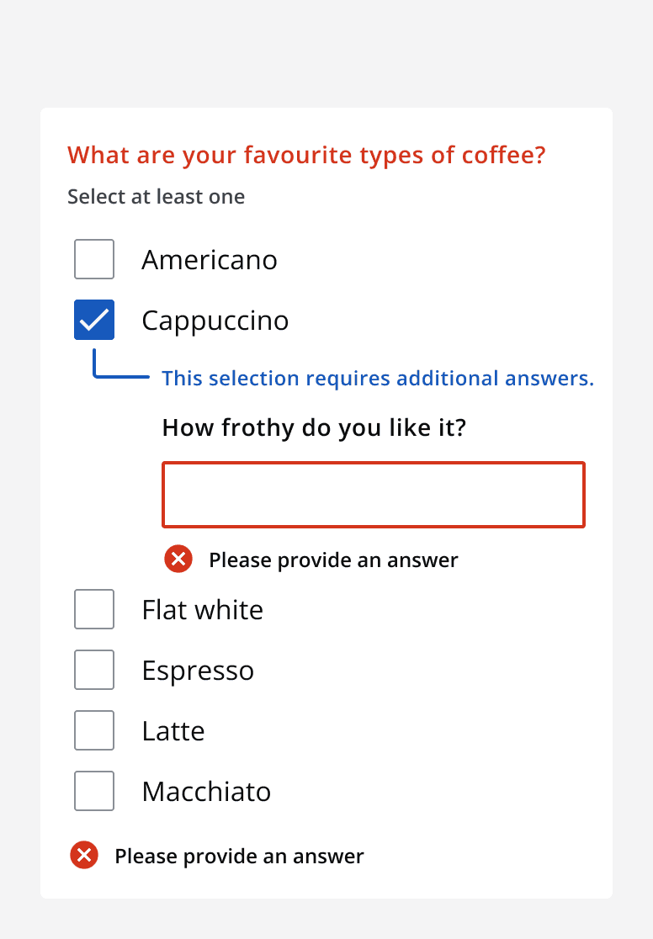
Task: Check the Americano checkbox
Action: [x=93, y=259]
